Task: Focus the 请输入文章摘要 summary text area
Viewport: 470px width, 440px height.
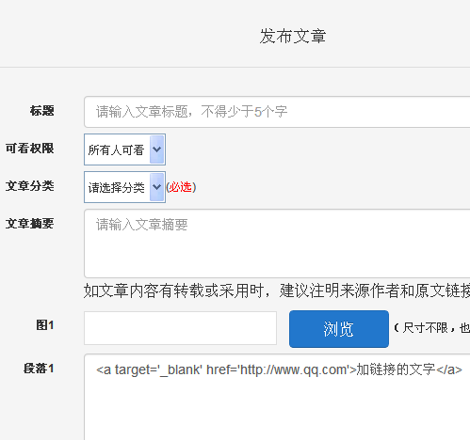Action: tap(277, 244)
